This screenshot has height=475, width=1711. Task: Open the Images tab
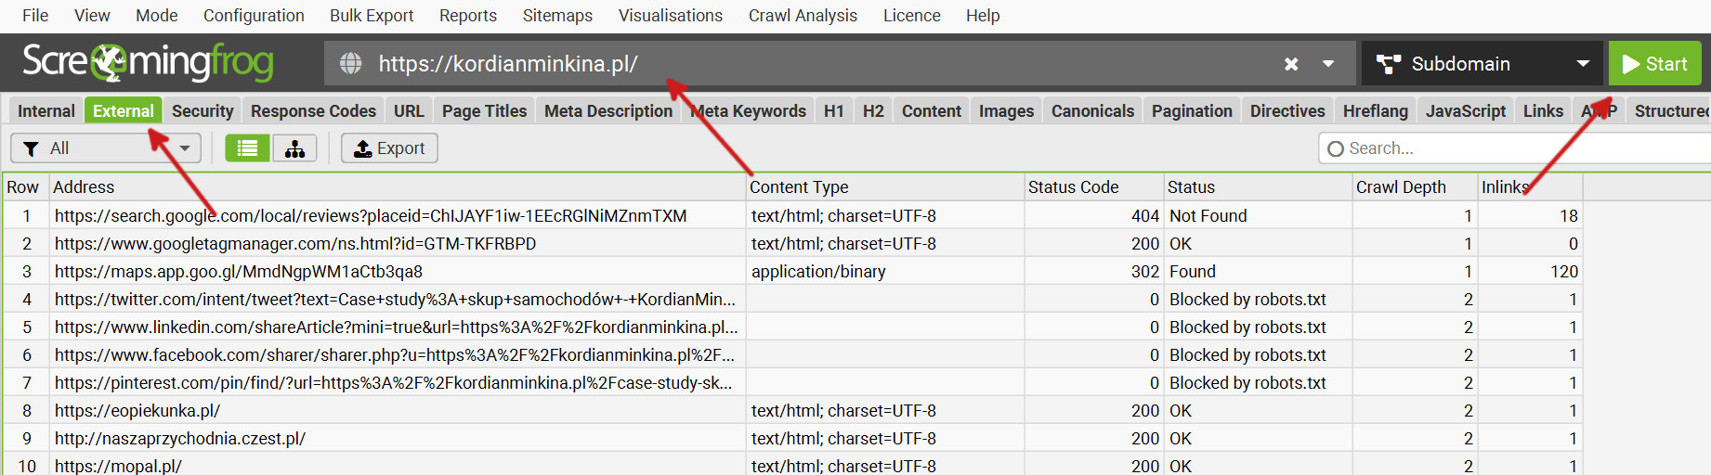[x=1006, y=111]
